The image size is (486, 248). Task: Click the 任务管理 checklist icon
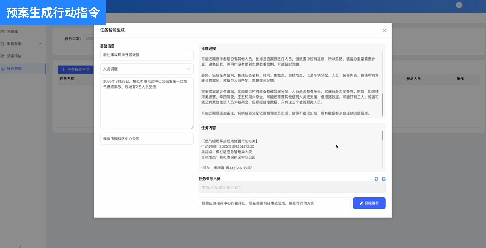pyautogui.click(x=2, y=69)
